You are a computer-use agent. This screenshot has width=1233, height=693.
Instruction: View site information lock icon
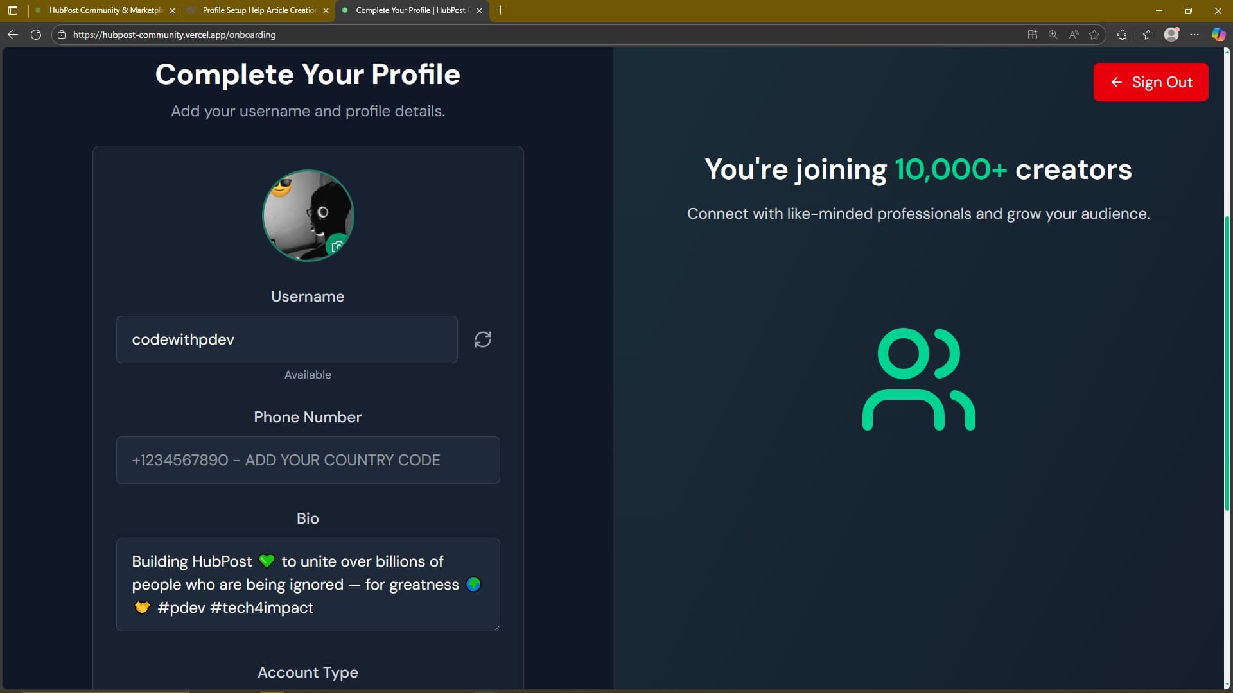click(62, 35)
